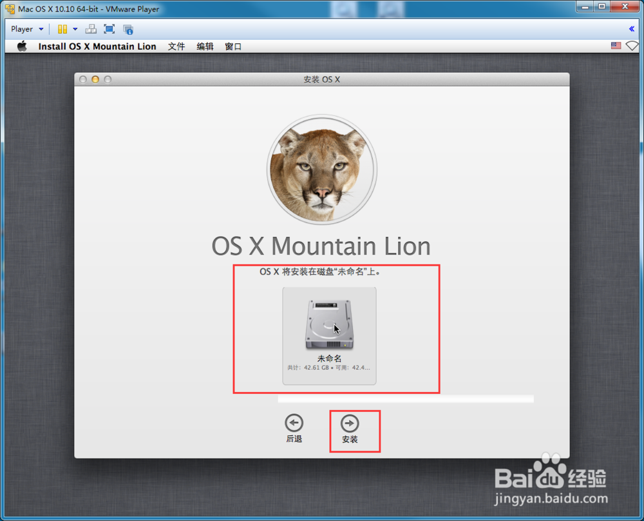The height and width of the screenshot is (521, 644).
Task: Click the OS X 将安装在磁盘 message text
Action: (x=320, y=271)
